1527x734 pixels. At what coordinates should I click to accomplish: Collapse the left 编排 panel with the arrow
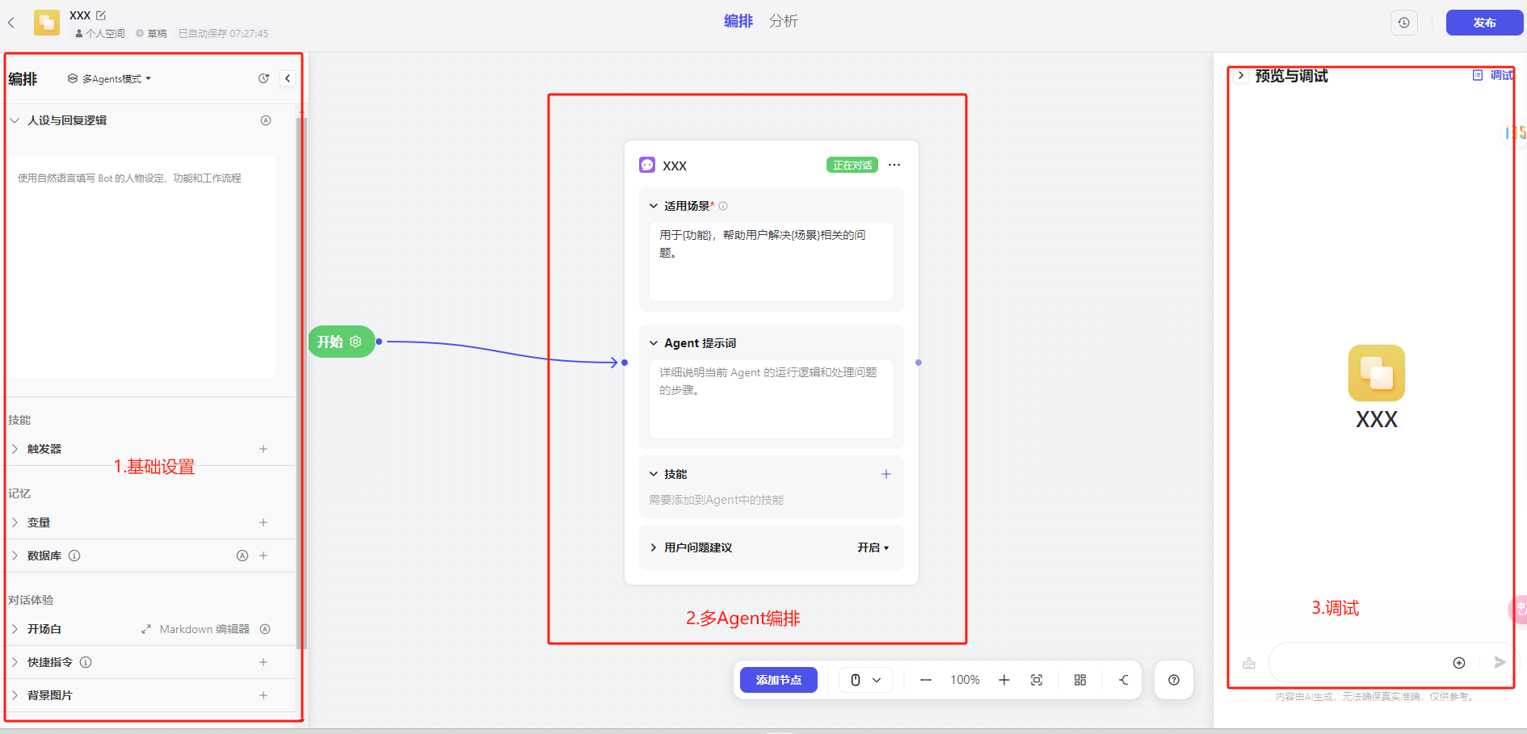coord(288,78)
